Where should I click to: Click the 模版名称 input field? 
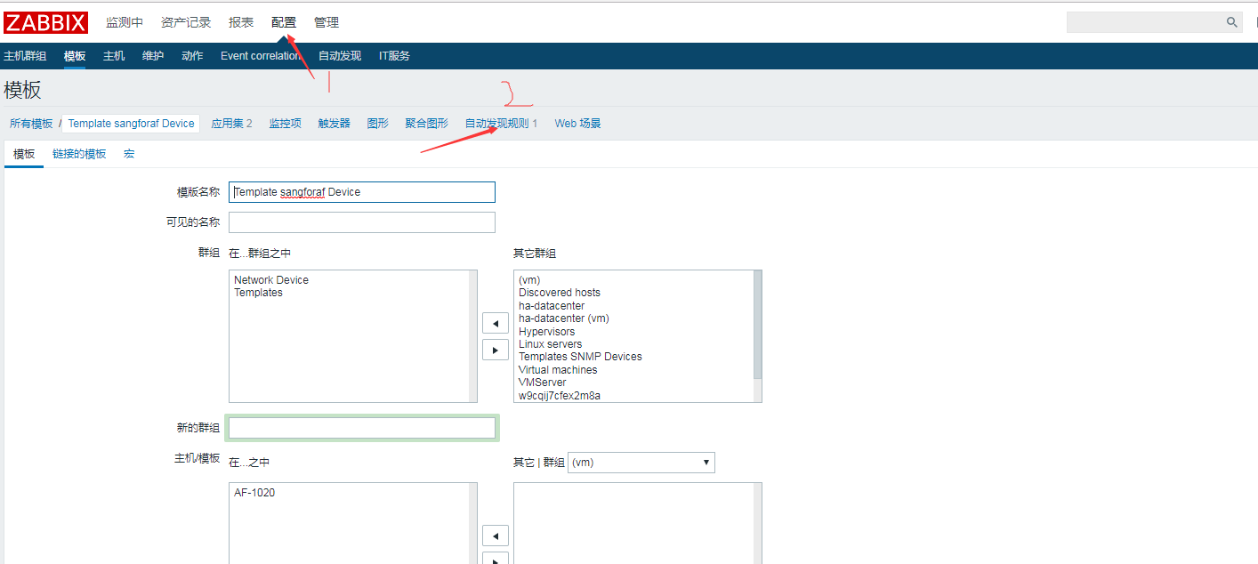click(362, 192)
